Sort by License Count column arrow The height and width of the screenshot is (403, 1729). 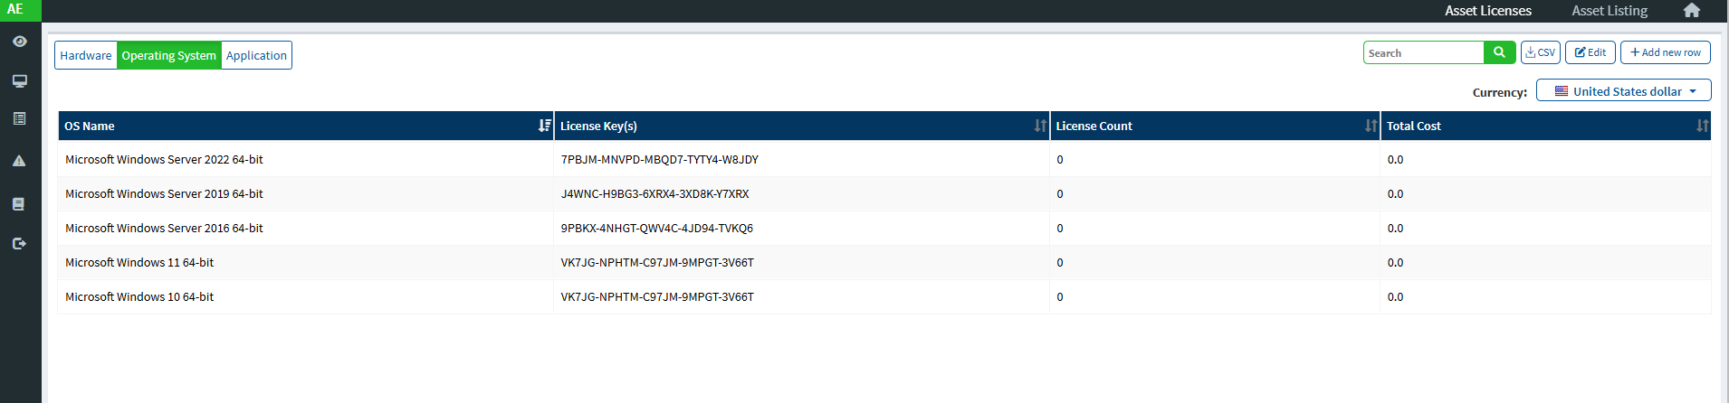click(1371, 126)
